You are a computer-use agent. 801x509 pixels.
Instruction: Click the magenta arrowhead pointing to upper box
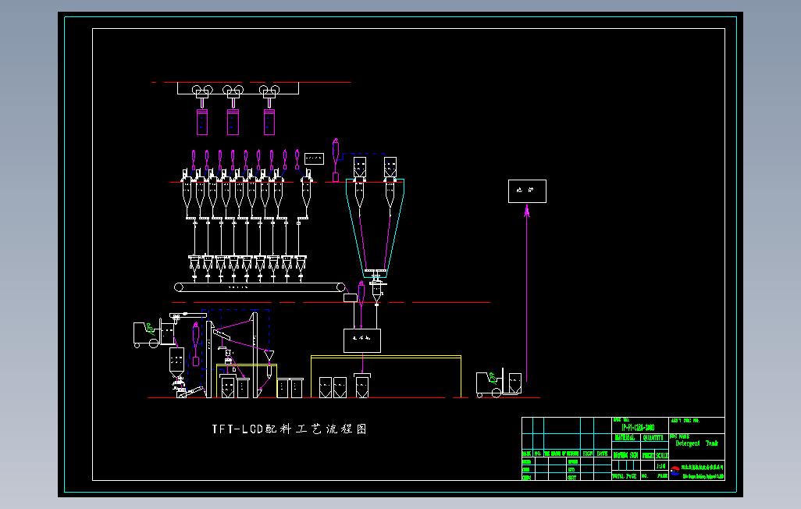click(x=527, y=211)
